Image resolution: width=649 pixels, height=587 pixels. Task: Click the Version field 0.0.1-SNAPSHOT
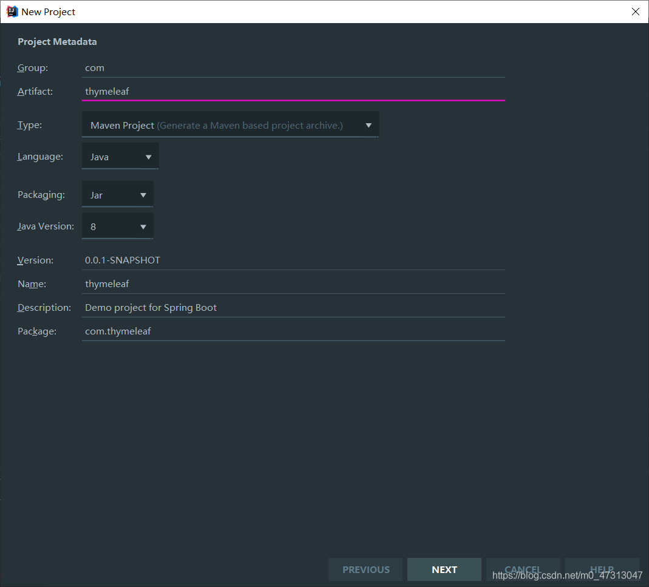[293, 260]
